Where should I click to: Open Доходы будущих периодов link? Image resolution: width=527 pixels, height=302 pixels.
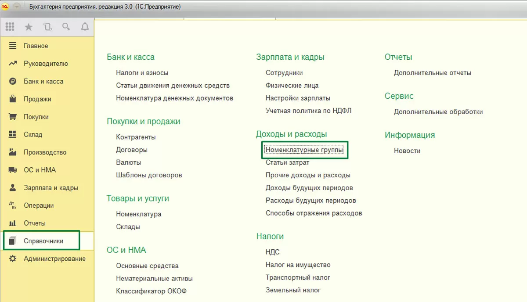pyautogui.click(x=309, y=188)
